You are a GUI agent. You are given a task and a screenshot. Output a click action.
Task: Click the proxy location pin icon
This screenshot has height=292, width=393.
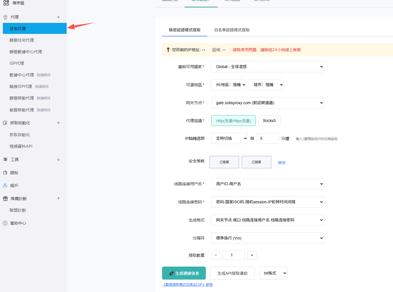tap(5, 17)
